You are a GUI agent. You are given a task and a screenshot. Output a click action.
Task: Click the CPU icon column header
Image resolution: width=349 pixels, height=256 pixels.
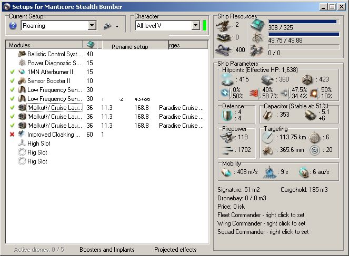(x=91, y=45)
